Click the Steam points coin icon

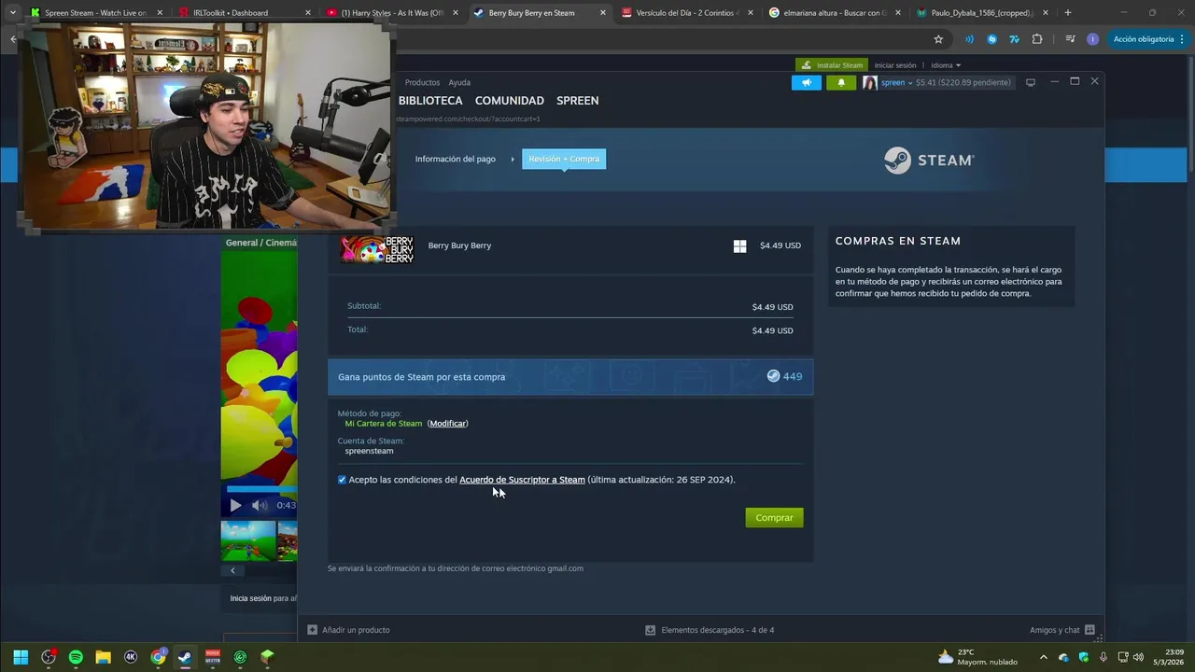(773, 376)
